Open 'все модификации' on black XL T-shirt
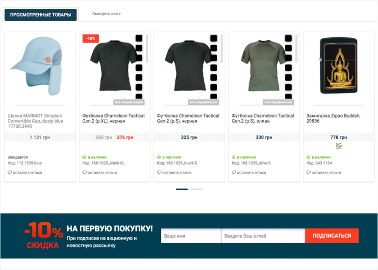 click(x=129, y=102)
